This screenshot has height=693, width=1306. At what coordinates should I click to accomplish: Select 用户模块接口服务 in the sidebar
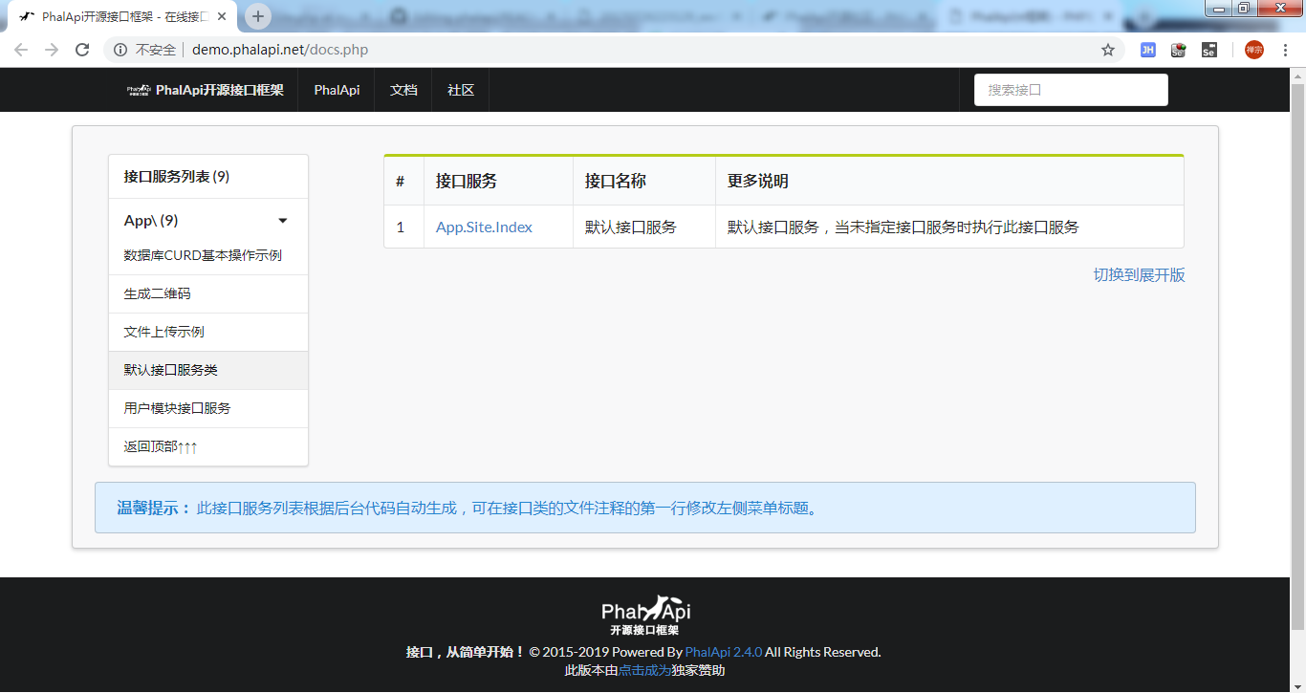pos(208,408)
